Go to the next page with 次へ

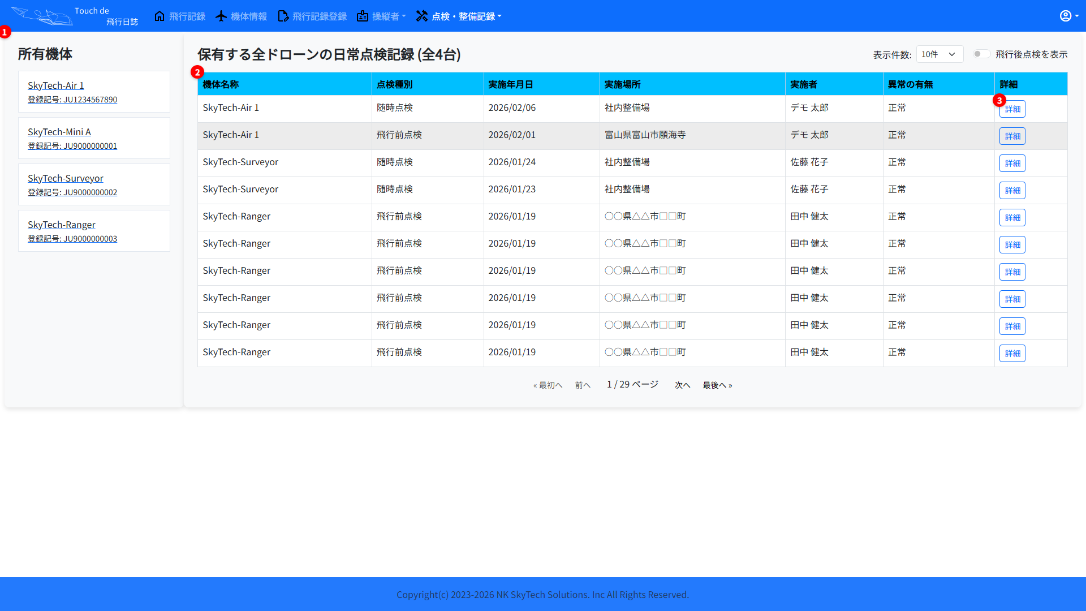682,385
